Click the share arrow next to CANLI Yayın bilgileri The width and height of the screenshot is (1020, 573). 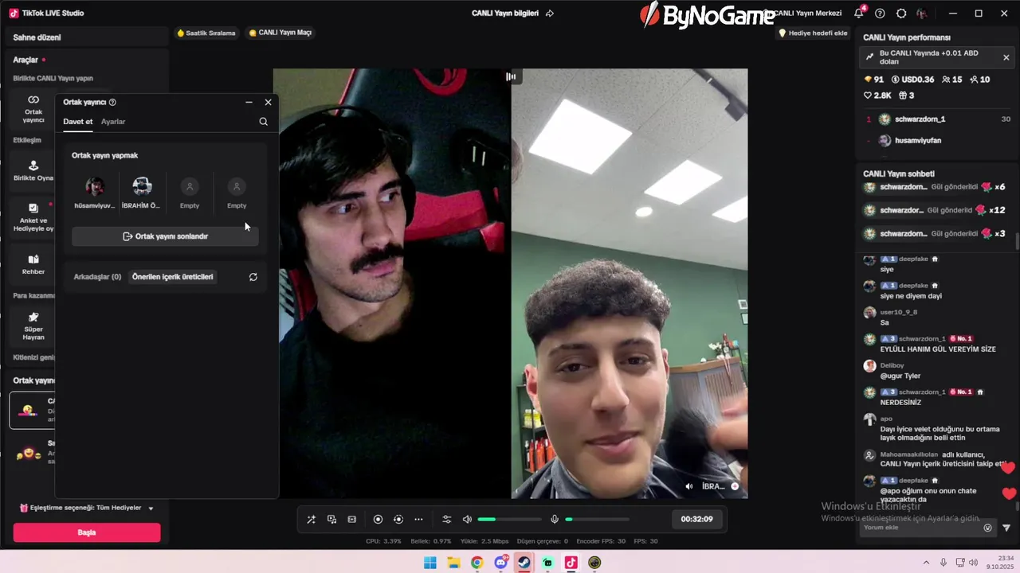point(549,14)
